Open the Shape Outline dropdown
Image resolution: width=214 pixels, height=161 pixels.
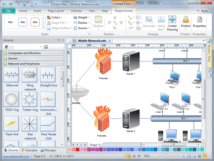[x=60, y=28]
